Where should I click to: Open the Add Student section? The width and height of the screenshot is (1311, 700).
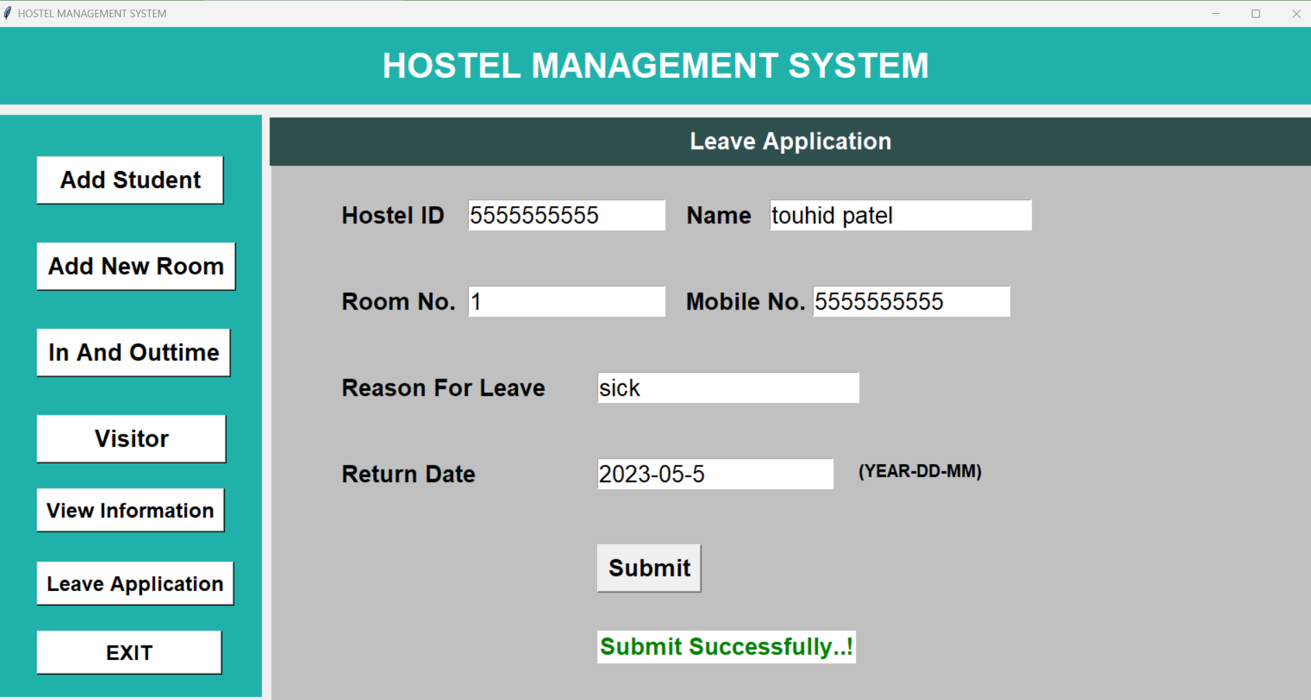(x=130, y=179)
